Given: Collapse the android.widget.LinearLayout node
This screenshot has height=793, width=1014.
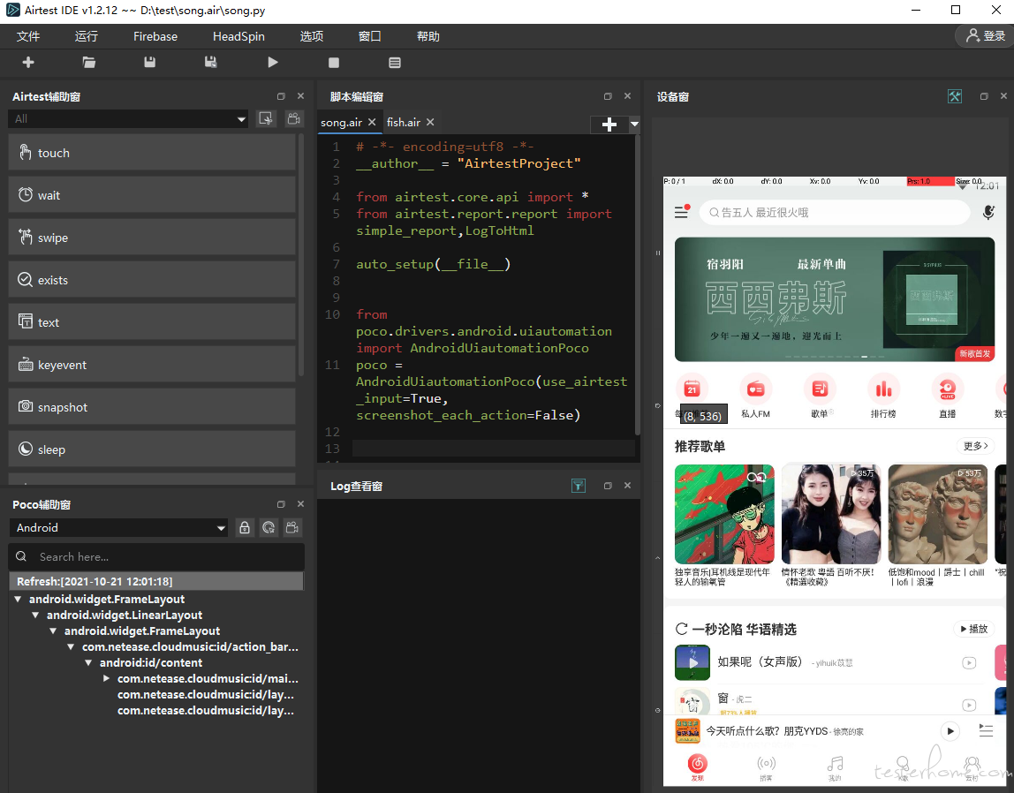Looking at the screenshot, I should (35, 616).
